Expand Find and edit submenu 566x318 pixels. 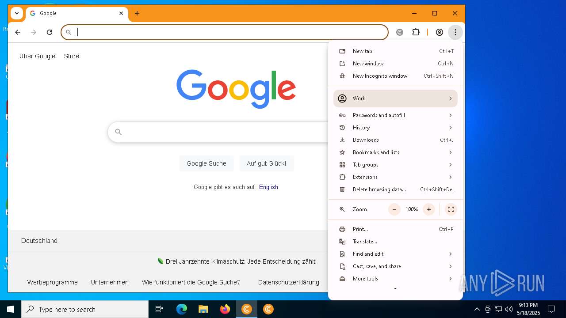click(396, 254)
